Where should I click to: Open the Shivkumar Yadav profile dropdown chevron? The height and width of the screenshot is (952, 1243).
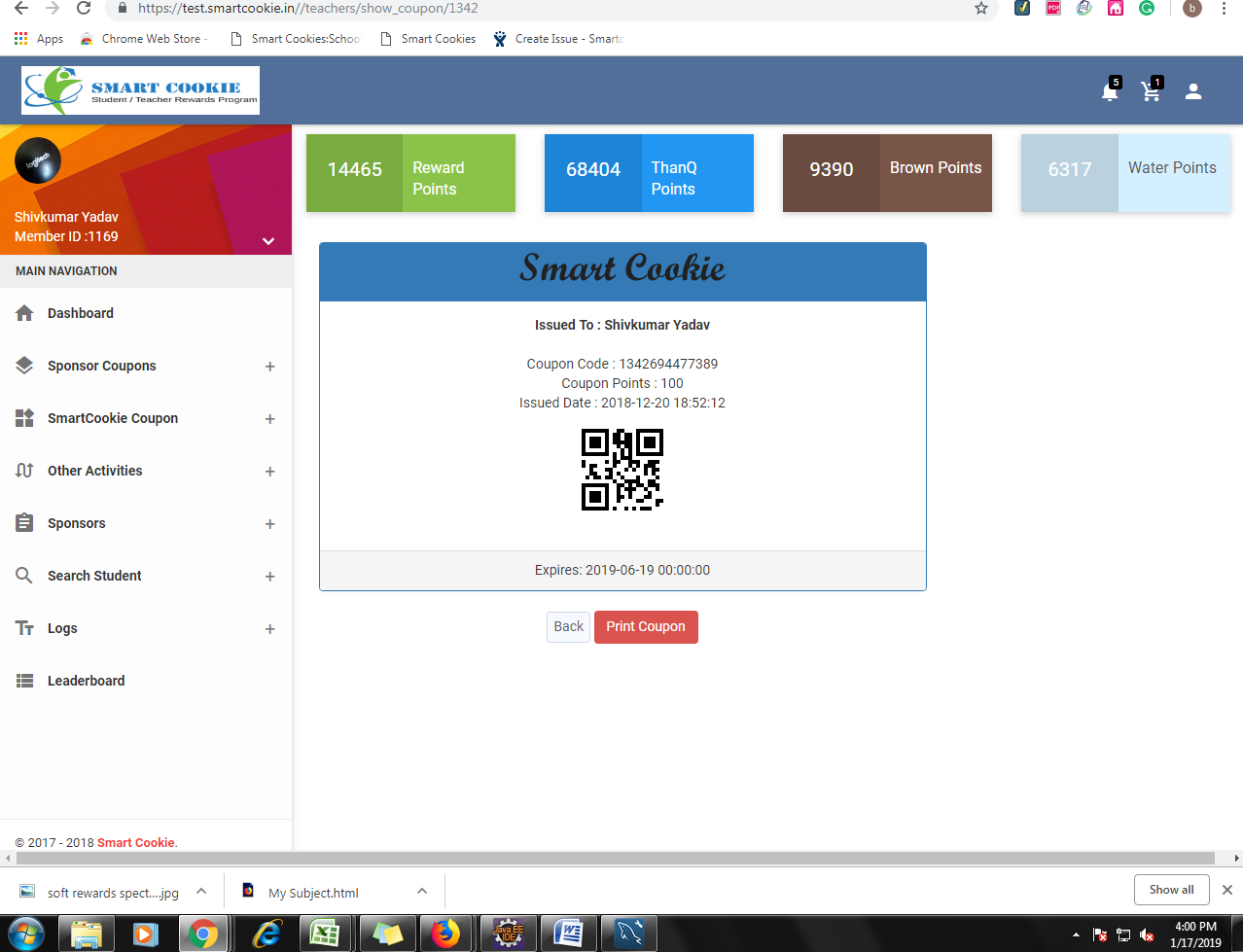click(x=268, y=241)
